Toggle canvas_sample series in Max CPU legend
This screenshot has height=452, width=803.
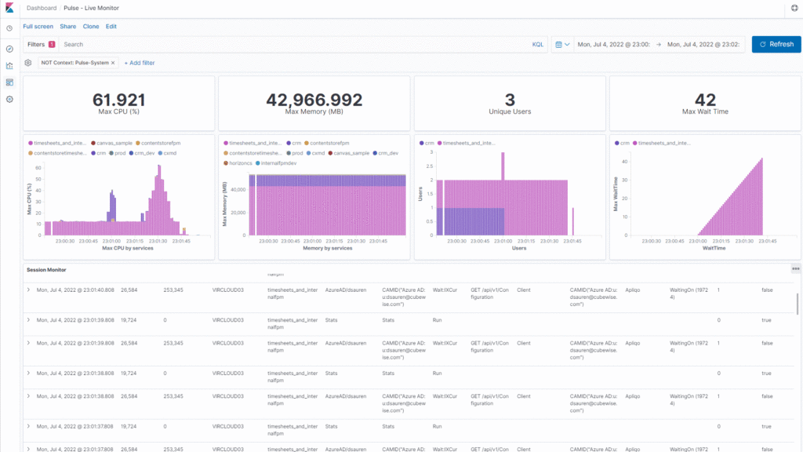click(113, 143)
